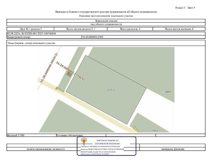Click the 'Всего листов выписки: 6' cell
Image resolution: width=212 pixels, height=164 pixels.
179,29
